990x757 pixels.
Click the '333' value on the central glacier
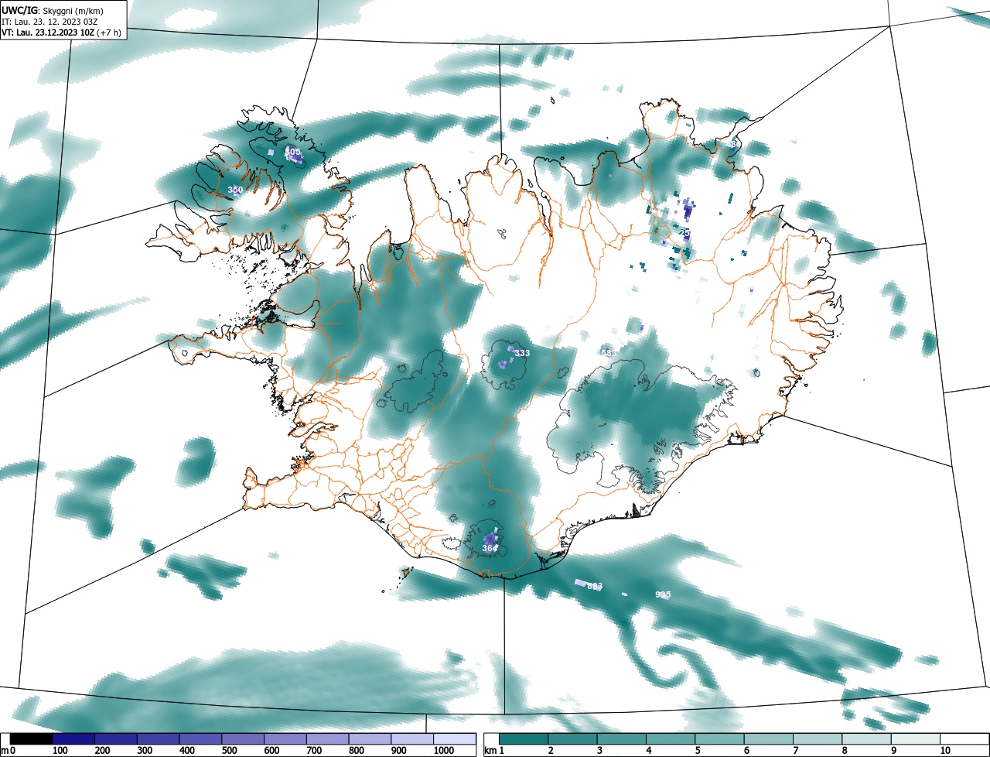pos(522,353)
